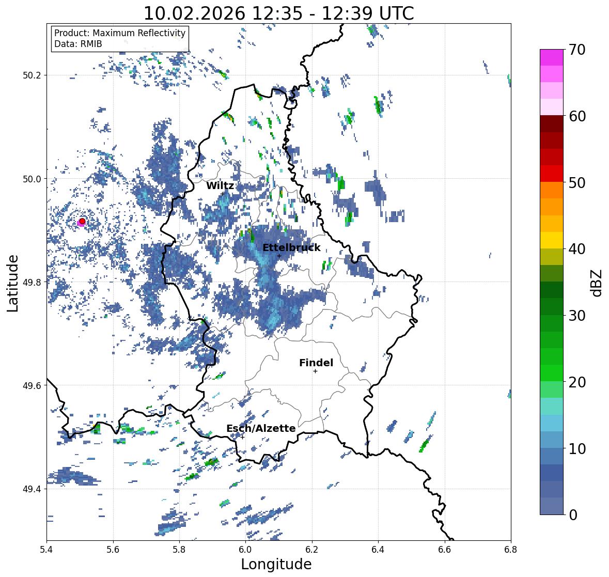Viewport: 609px width, 577px height.
Task: Click the bright green 20 dBZ colorbar segment
Action: (552, 373)
